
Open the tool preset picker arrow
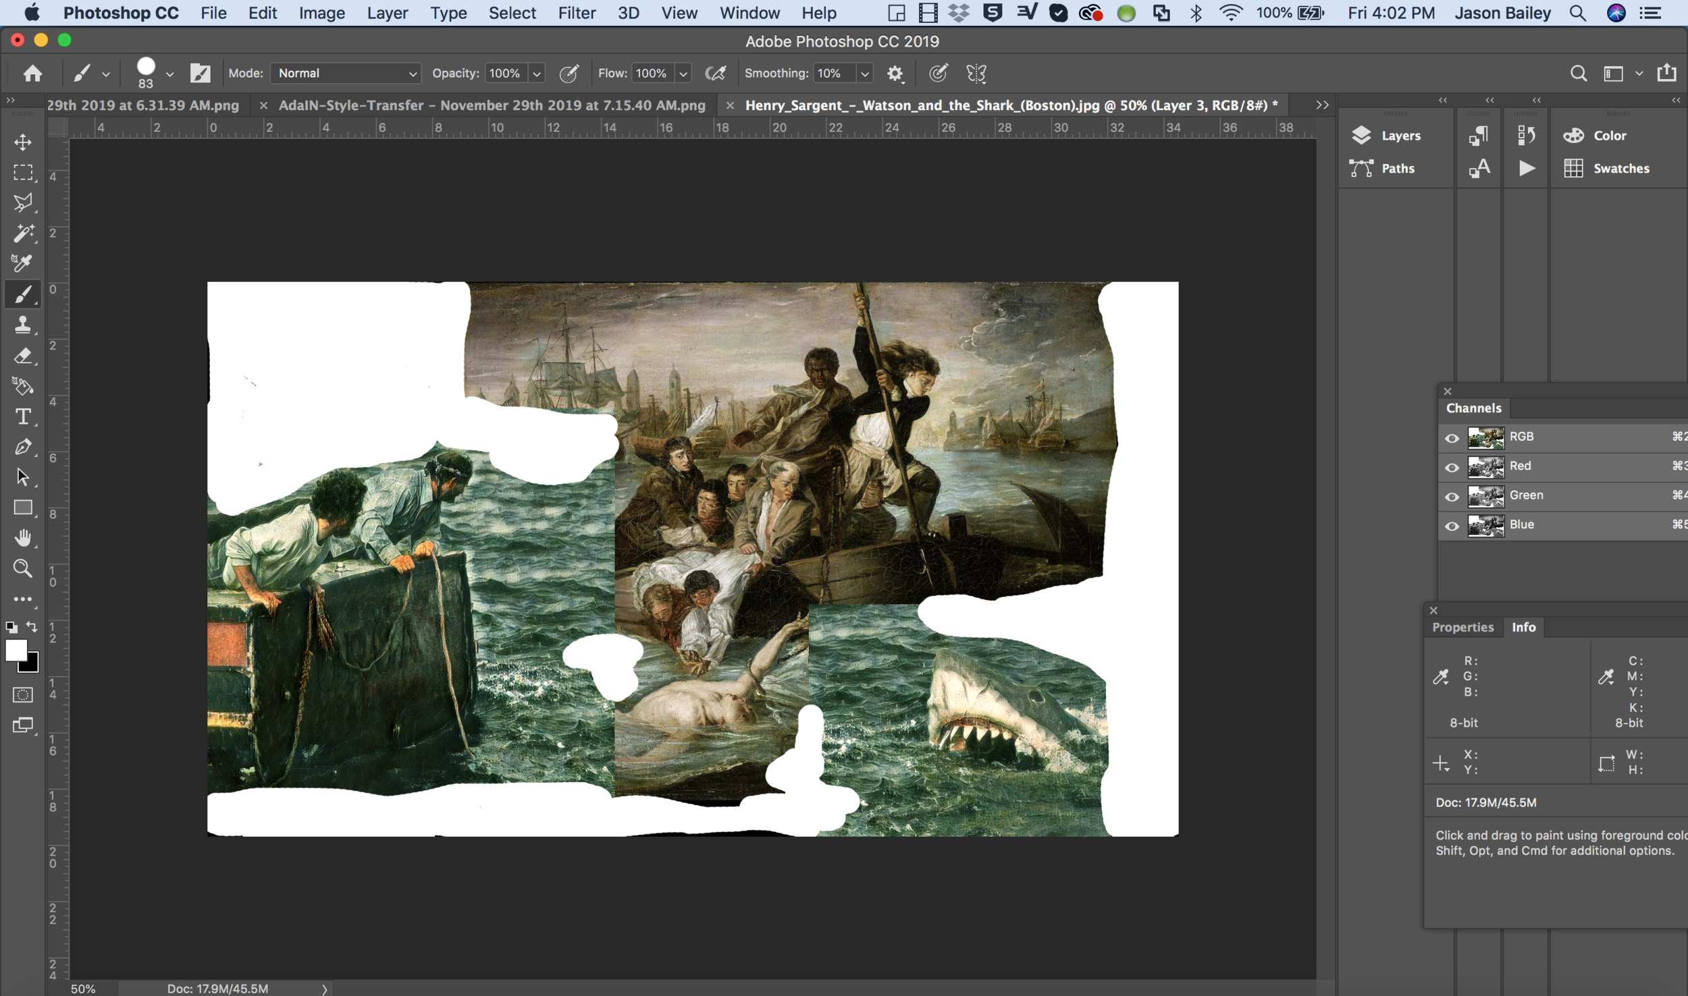106,74
